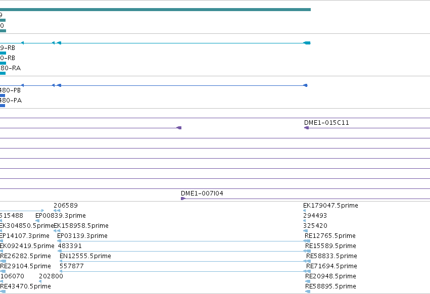Select the 480-PA protein label
The width and height of the screenshot is (430, 294).
click(x=11, y=101)
